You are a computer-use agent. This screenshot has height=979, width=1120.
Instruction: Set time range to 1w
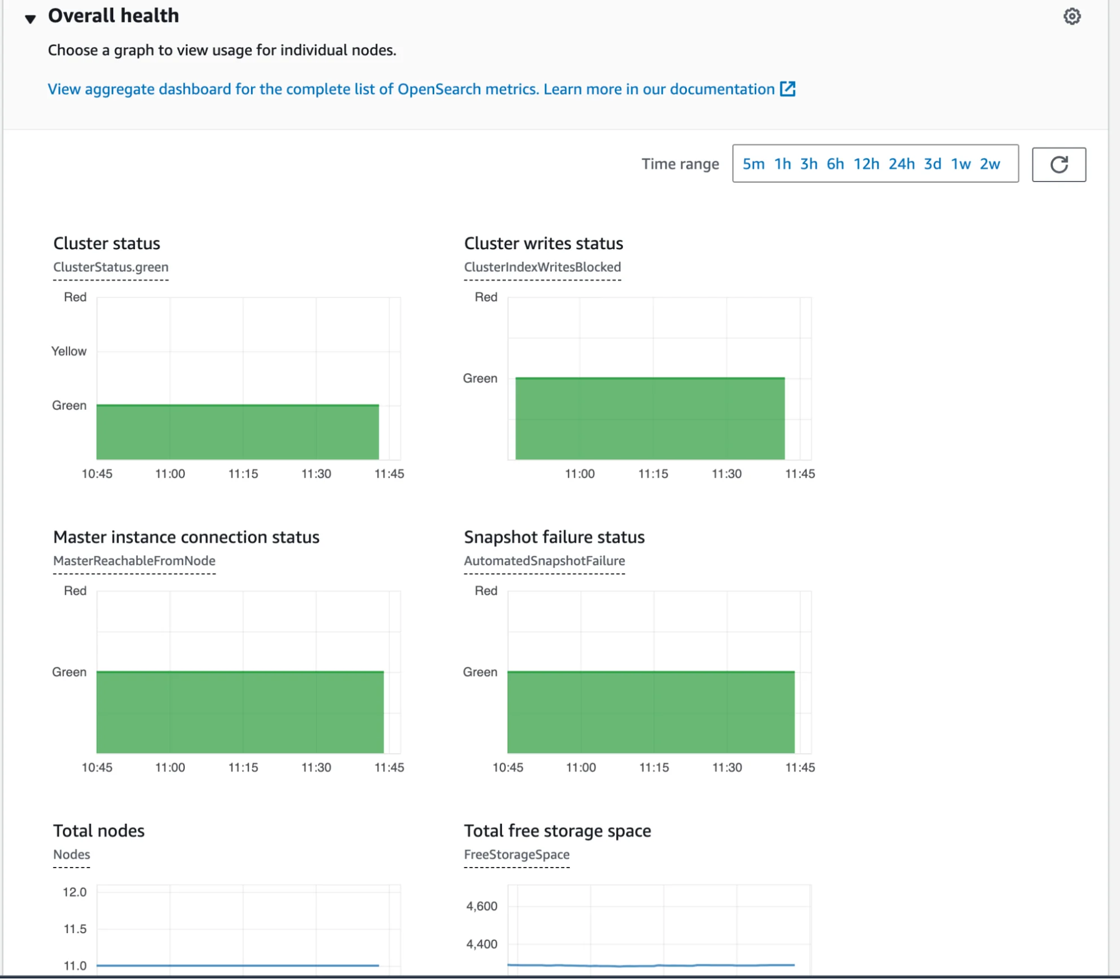coord(960,164)
